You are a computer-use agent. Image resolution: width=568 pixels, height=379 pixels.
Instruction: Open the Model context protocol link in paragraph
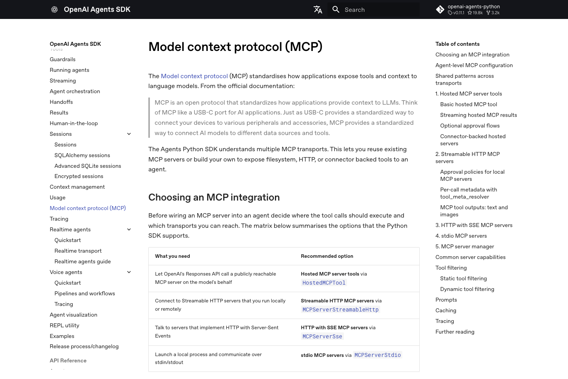click(x=194, y=76)
